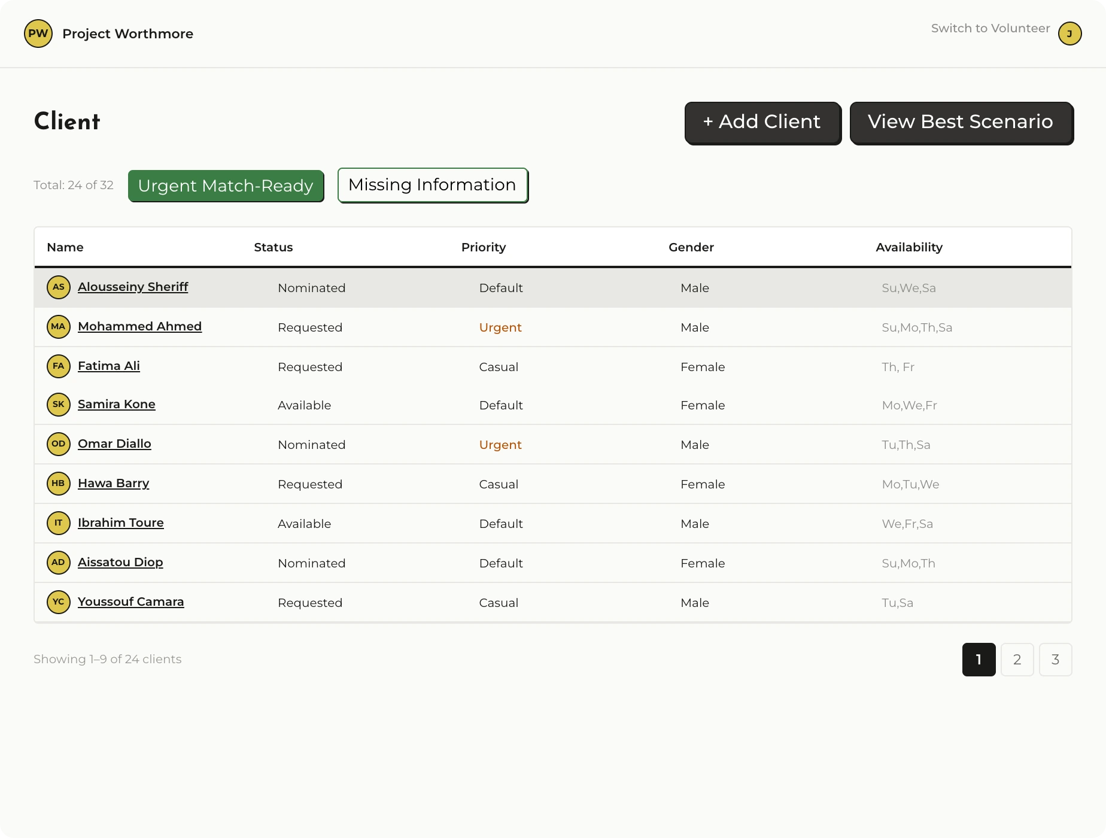The image size is (1106, 838).
Task: Open View Best Scenario
Action: [961, 123]
